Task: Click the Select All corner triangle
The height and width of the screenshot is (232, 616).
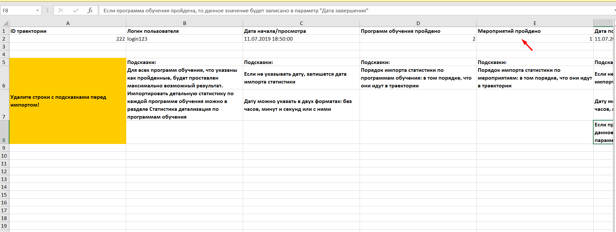Action: click(x=5, y=23)
